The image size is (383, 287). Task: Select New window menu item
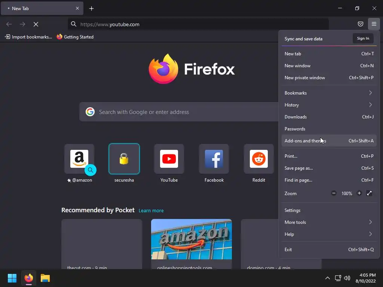329,65
